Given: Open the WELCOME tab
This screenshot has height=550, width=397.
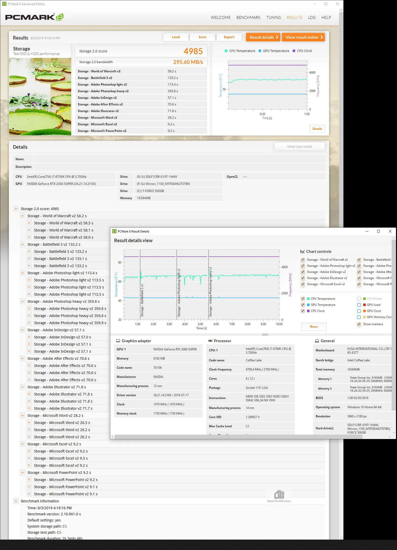Looking at the screenshot, I should coord(220,17).
